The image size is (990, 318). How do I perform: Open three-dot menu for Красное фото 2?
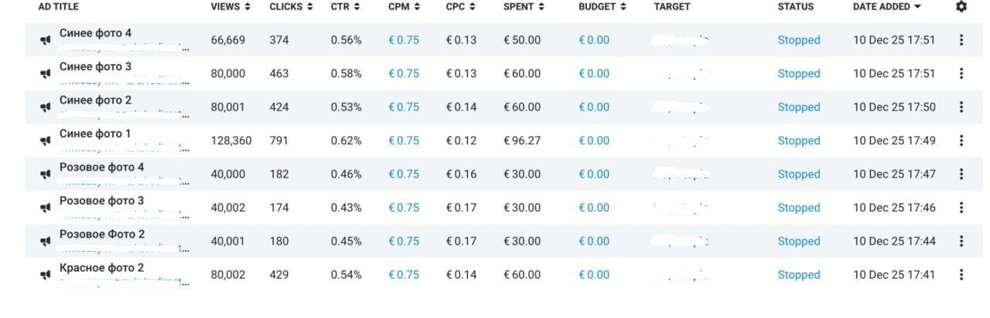[x=961, y=275]
